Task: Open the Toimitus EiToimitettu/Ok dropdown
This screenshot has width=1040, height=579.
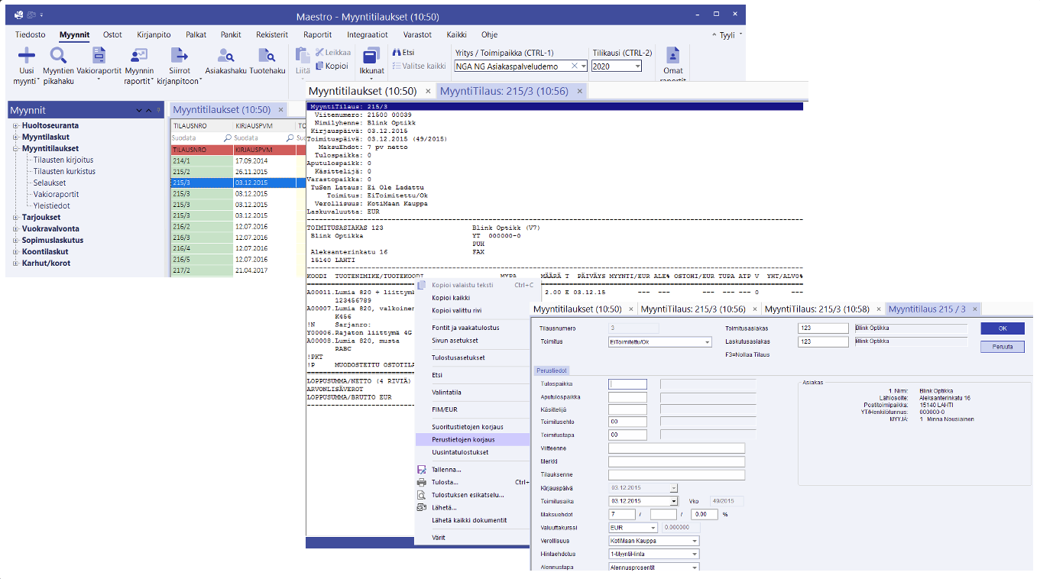Action: tap(707, 342)
